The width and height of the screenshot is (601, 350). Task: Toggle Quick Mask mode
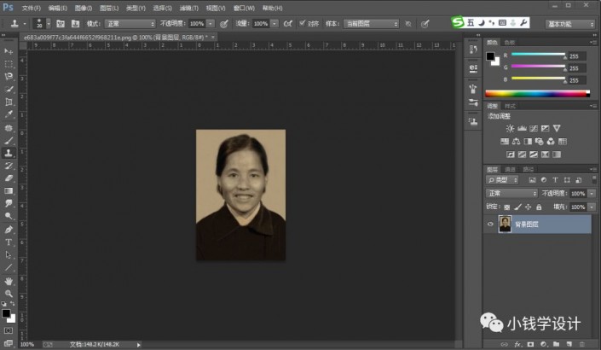coord(9,330)
